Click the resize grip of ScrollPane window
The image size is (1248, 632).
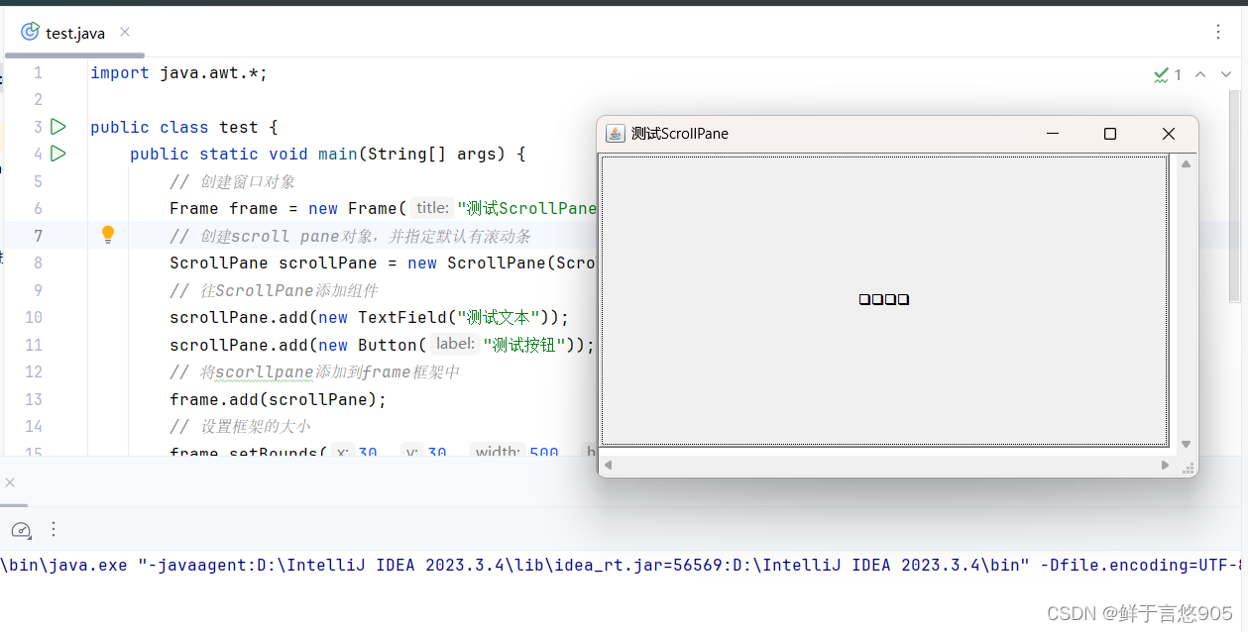(x=1188, y=468)
